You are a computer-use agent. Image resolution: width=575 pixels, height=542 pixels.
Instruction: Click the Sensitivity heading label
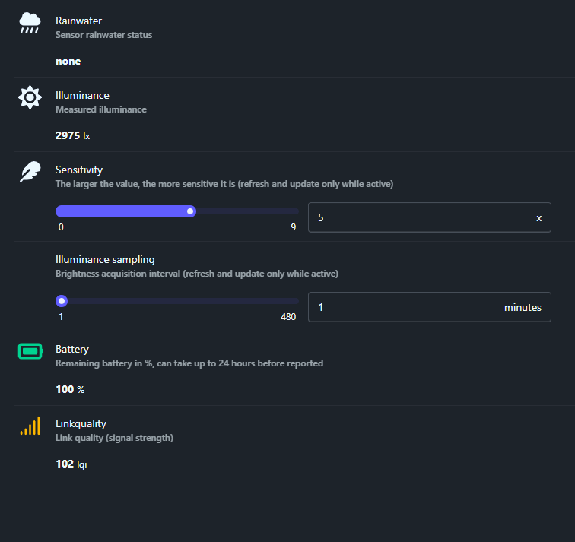(x=79, y=170)
